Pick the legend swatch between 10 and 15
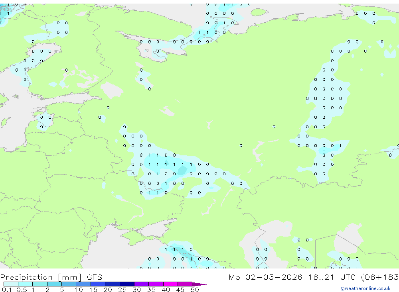Viewport: 399px width, 292px height. pos(83,284)
